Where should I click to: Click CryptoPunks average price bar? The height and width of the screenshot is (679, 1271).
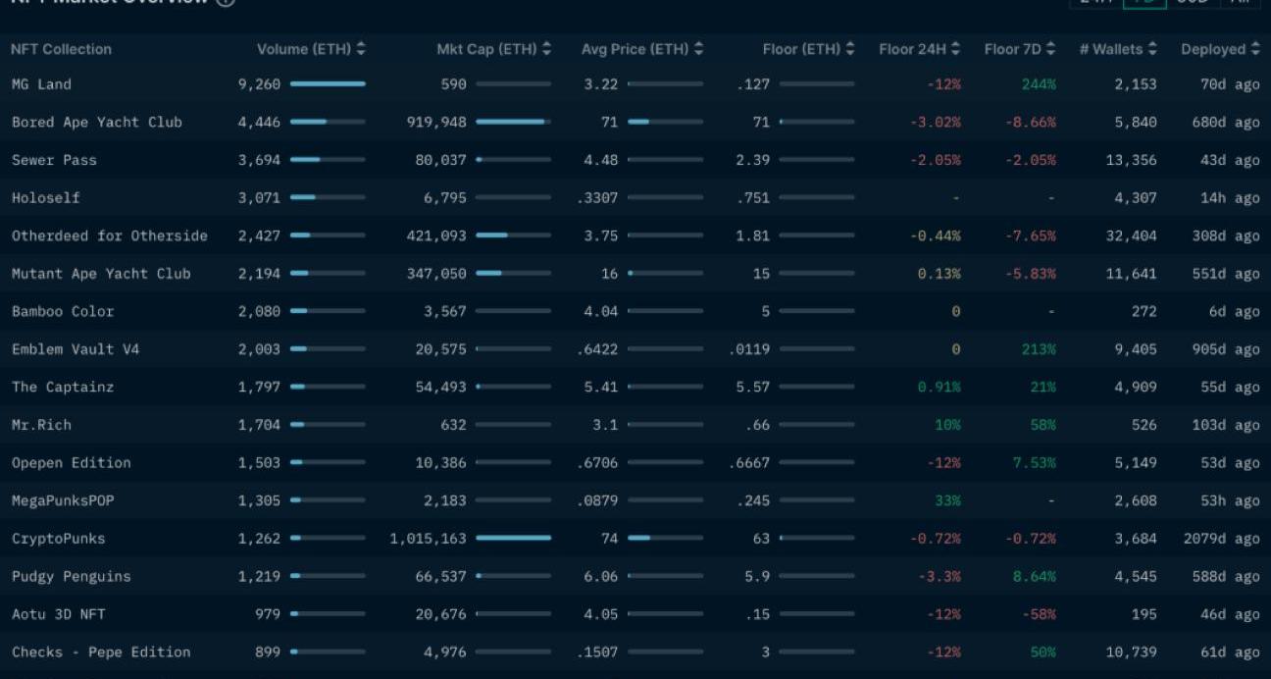[665, 539]
